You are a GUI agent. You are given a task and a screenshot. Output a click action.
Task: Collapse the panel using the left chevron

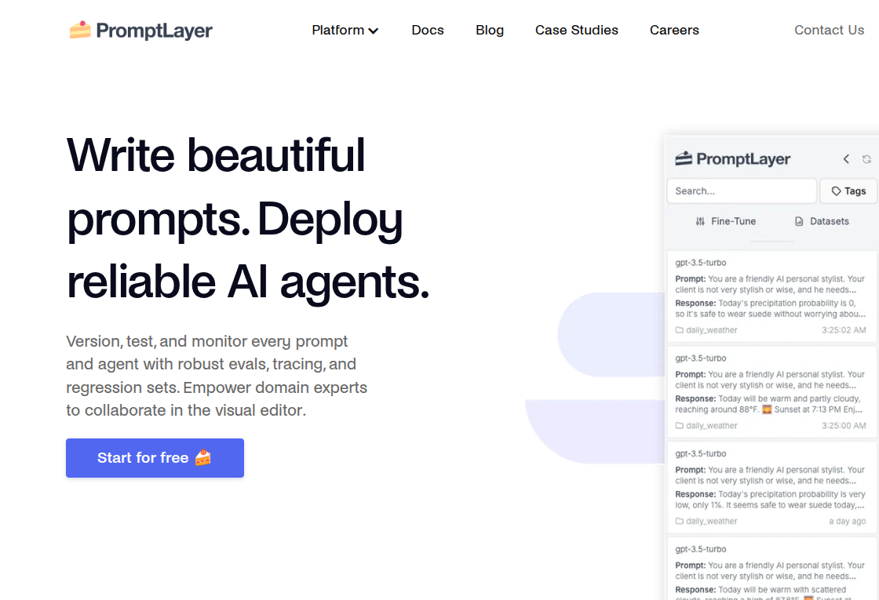pos(846,158)
